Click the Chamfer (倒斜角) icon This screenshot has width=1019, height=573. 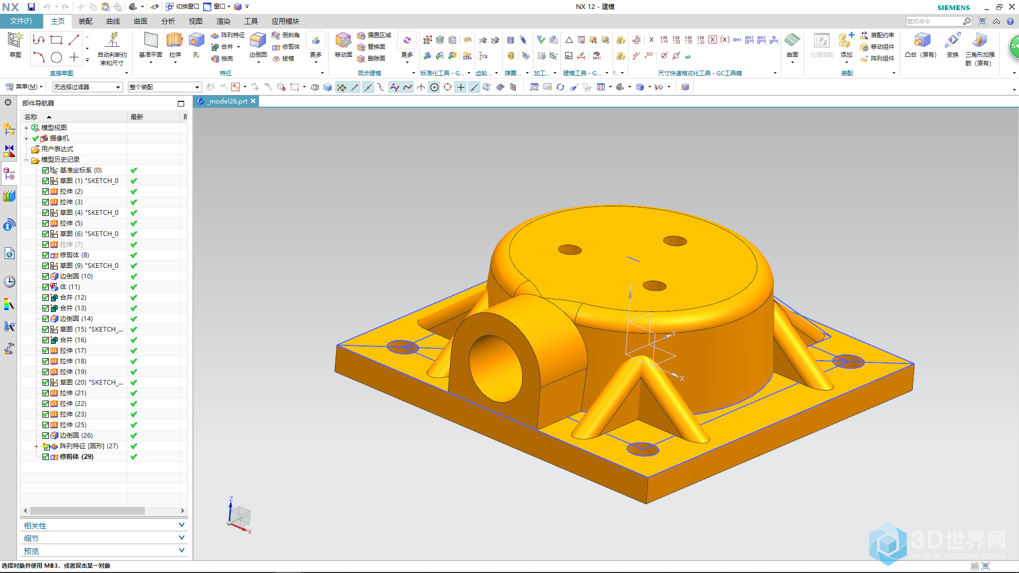pos(286,35)
